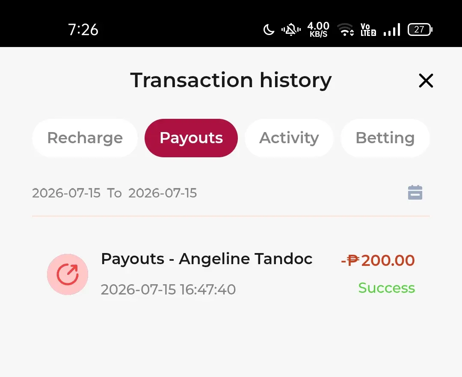The image size is (462, 377).
Task: Select the end date after 'To'
Action: 163,193
